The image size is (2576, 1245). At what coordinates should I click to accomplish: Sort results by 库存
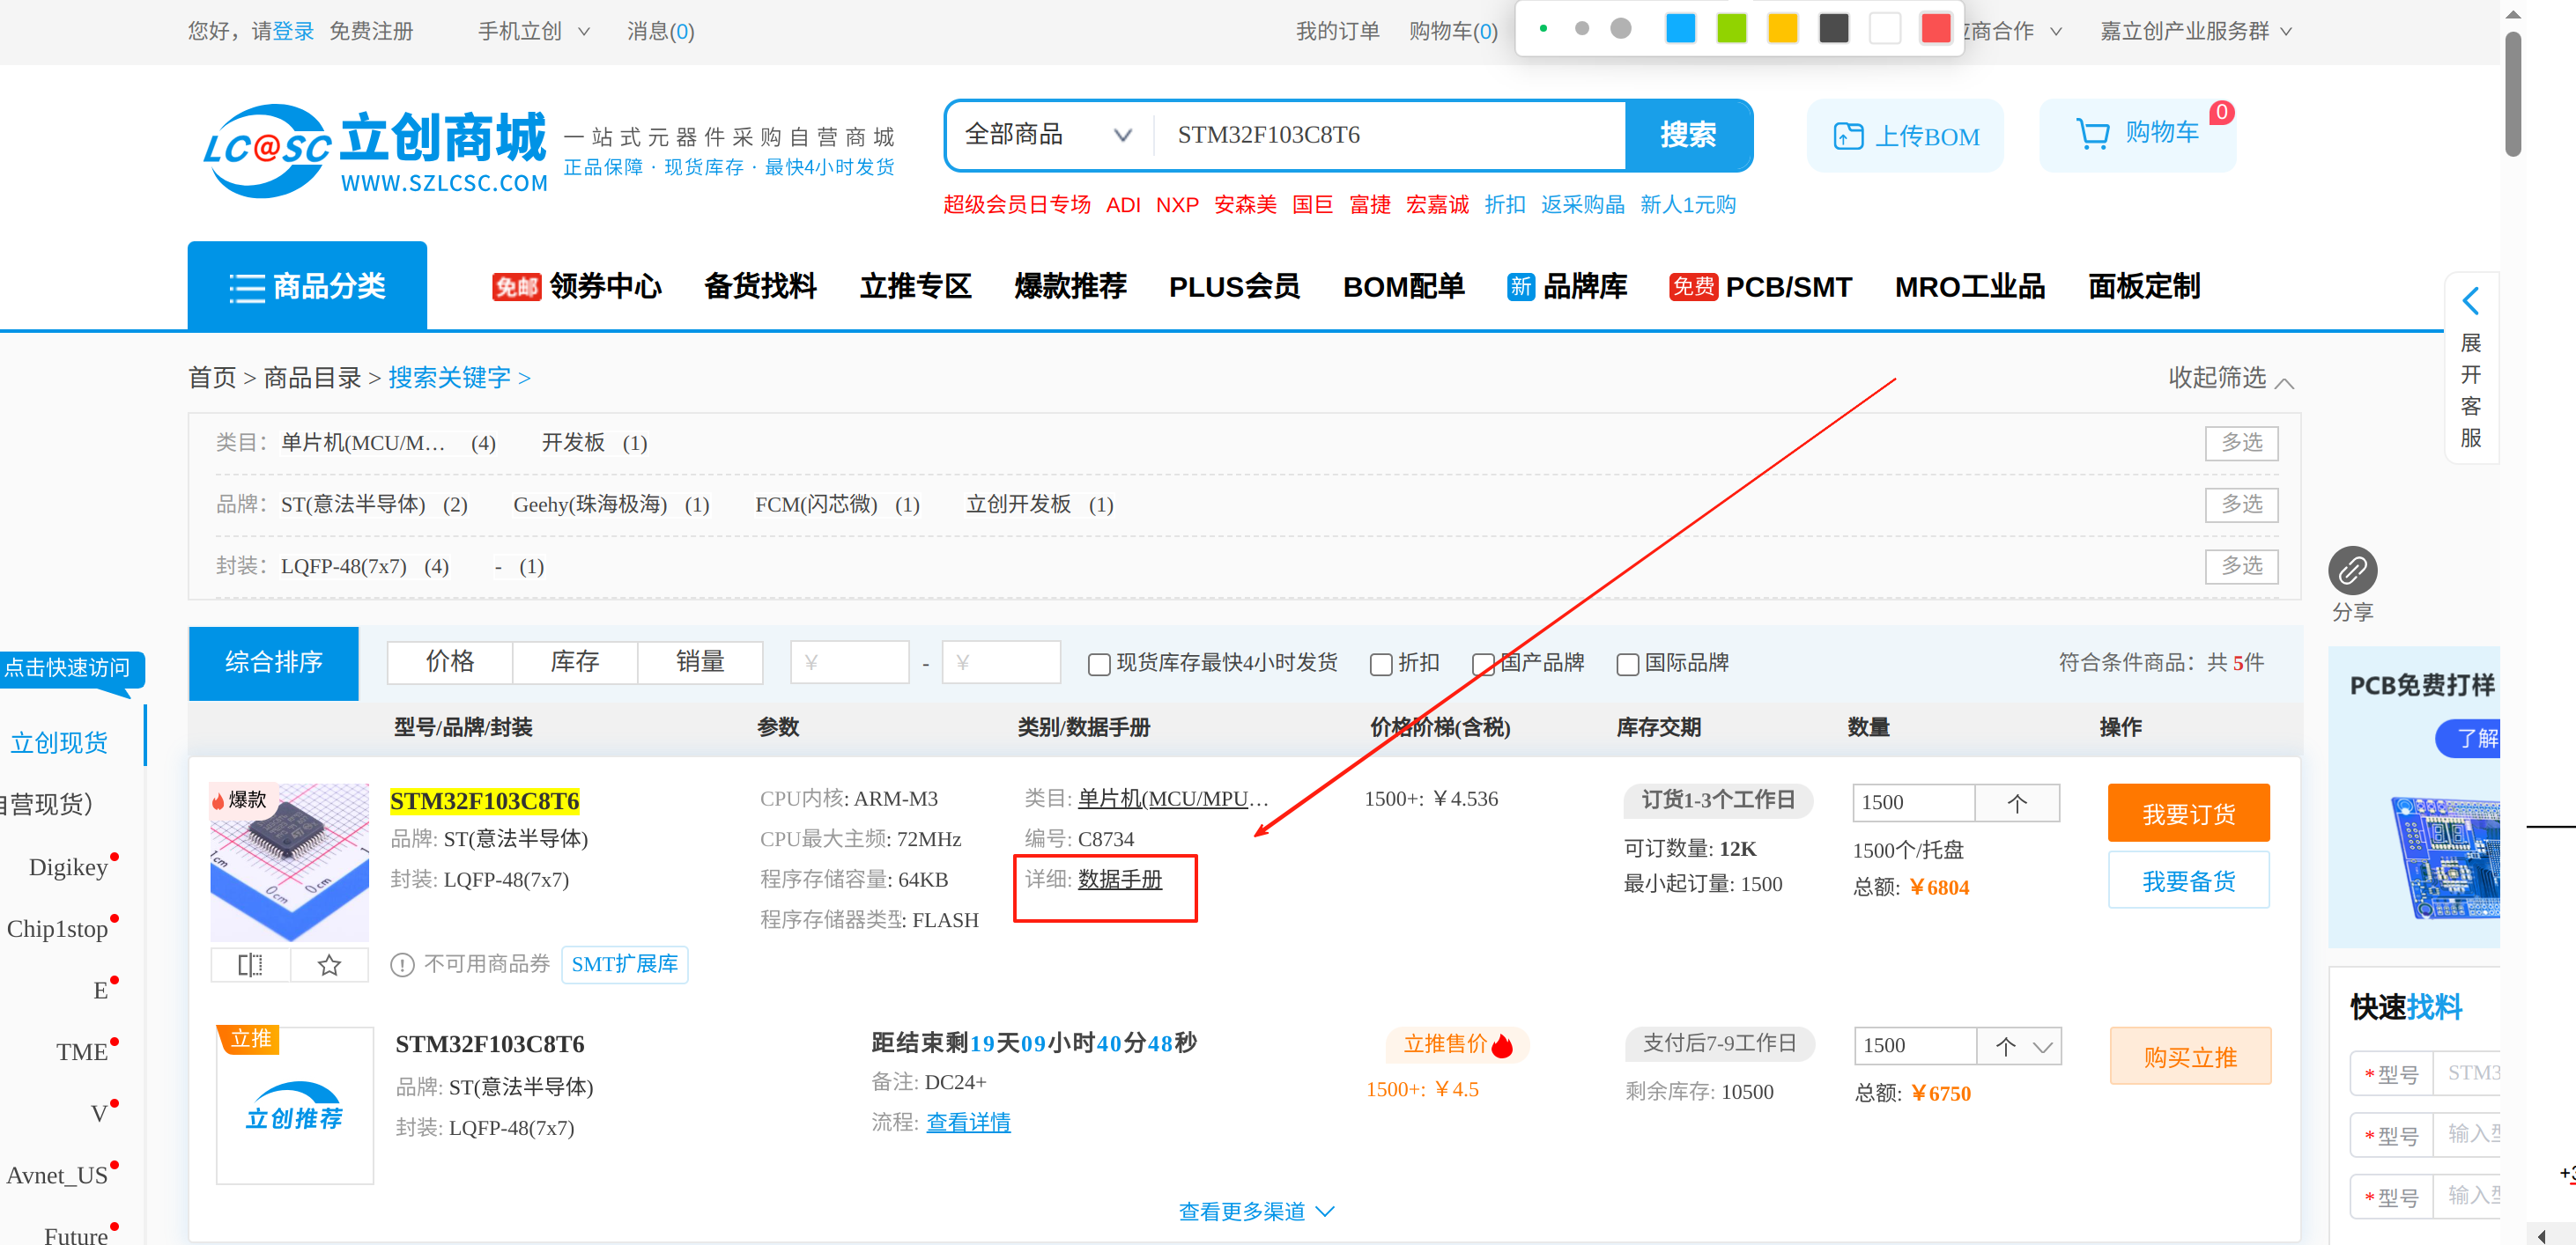click(x=575, y=662)
